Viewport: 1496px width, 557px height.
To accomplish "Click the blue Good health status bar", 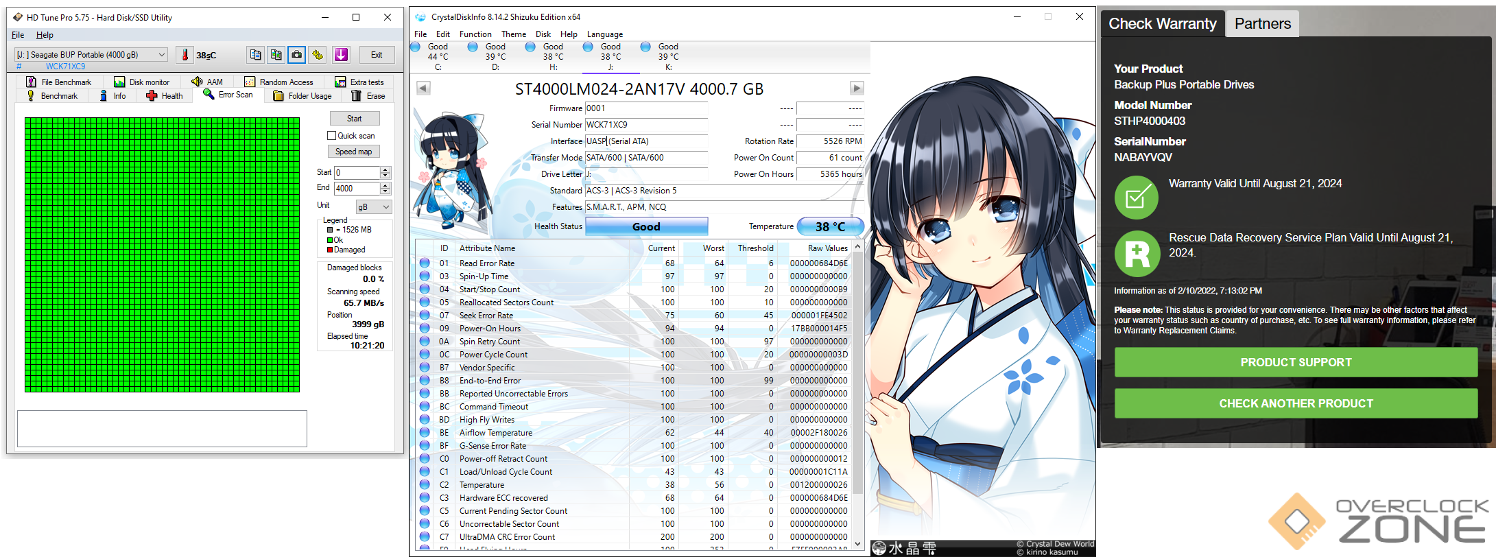I will click(x=645, y=226).
